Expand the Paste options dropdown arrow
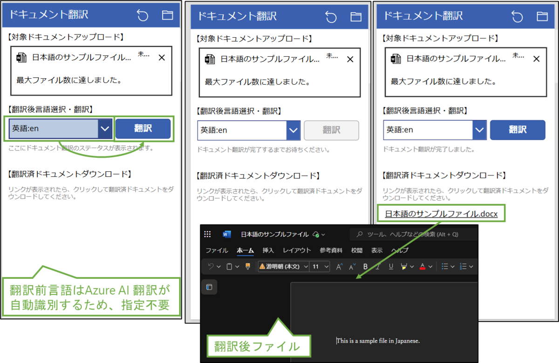 (x=237, y=267)
